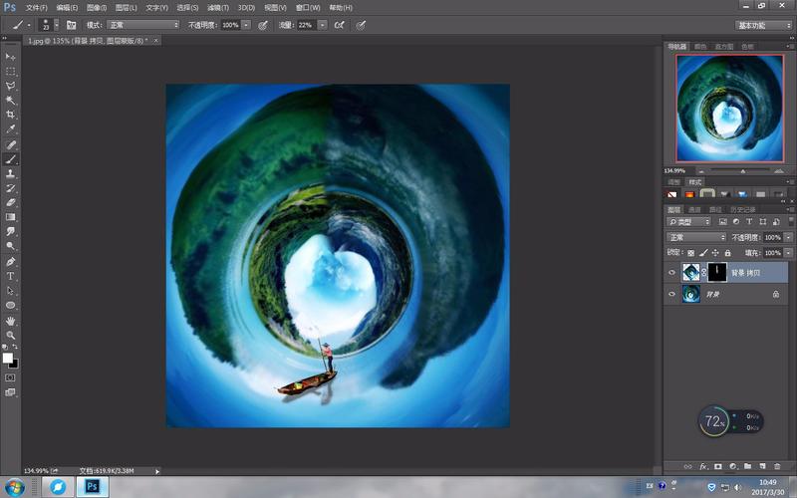Image resolution: width=797 pixels, height=498 pixels.
Task: Select the Hand tool
Action: tap(10, 321)
